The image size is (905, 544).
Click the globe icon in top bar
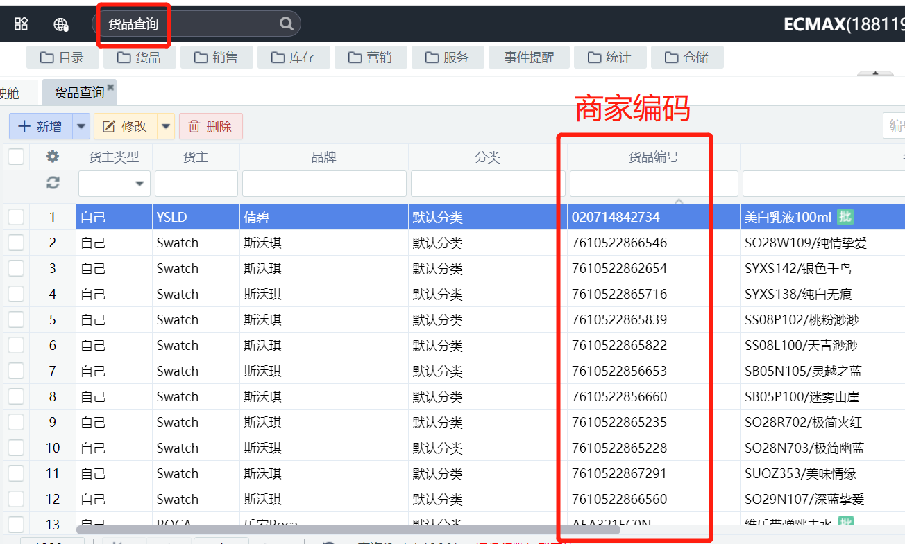click(x=61, y=24)
